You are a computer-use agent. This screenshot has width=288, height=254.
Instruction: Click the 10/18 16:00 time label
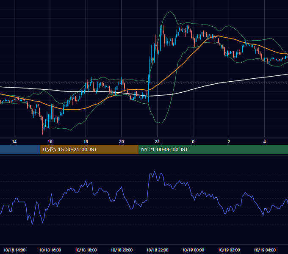(x=50, y=250)
